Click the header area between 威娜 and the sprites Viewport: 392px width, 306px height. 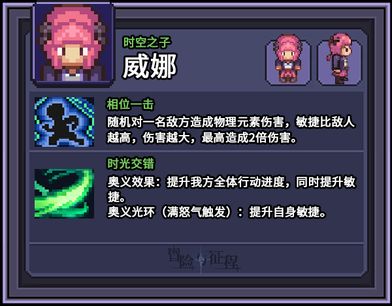click(221, 61)
